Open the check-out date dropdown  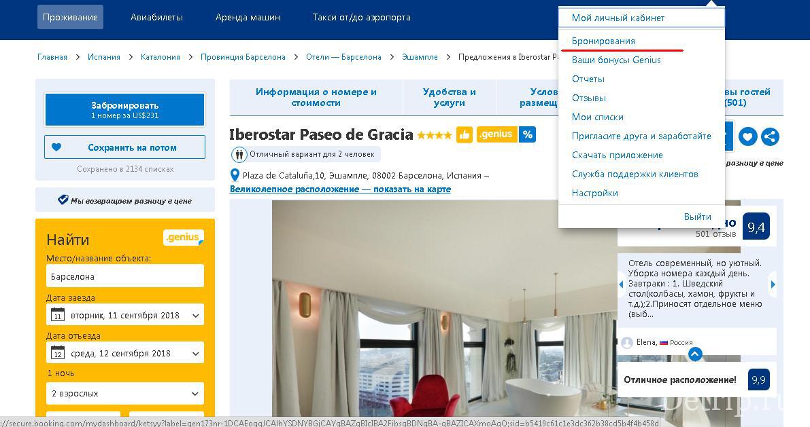pos(196,354)
